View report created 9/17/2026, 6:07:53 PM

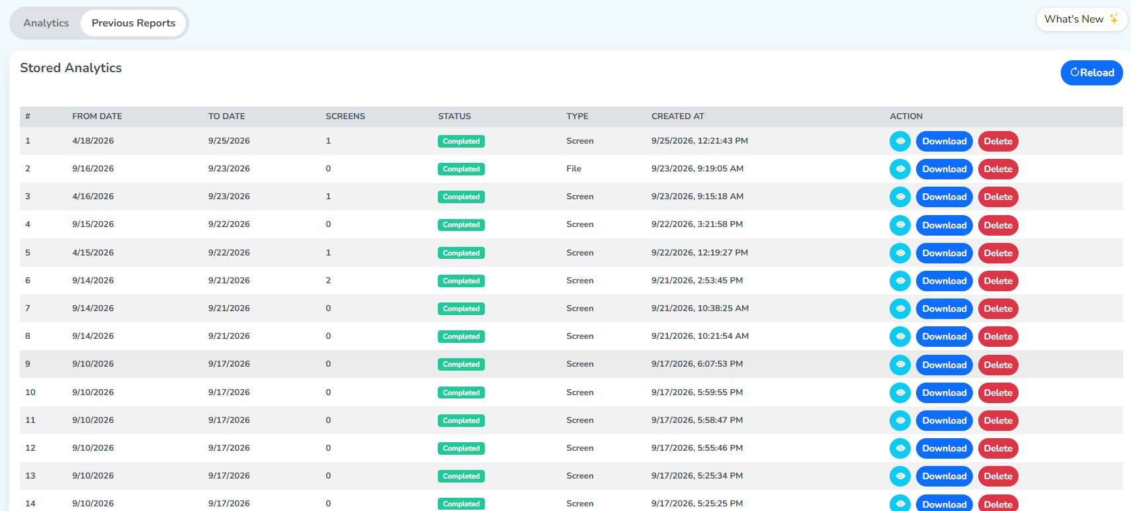click(x=900, y=365)
